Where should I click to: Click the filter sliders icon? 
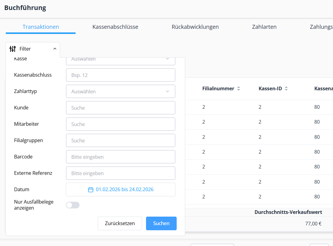(x=12, y=49)
